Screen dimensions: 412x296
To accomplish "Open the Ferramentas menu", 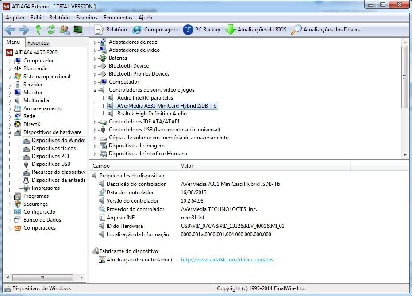I will point(118,18).
